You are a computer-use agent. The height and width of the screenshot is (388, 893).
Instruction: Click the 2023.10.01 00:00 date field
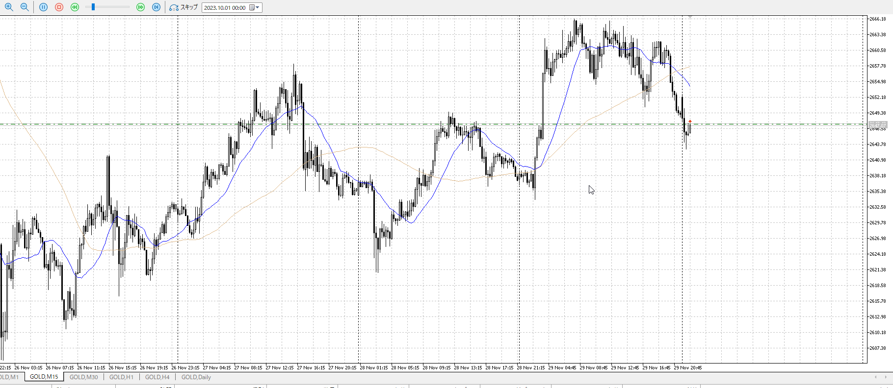[225, 8]
